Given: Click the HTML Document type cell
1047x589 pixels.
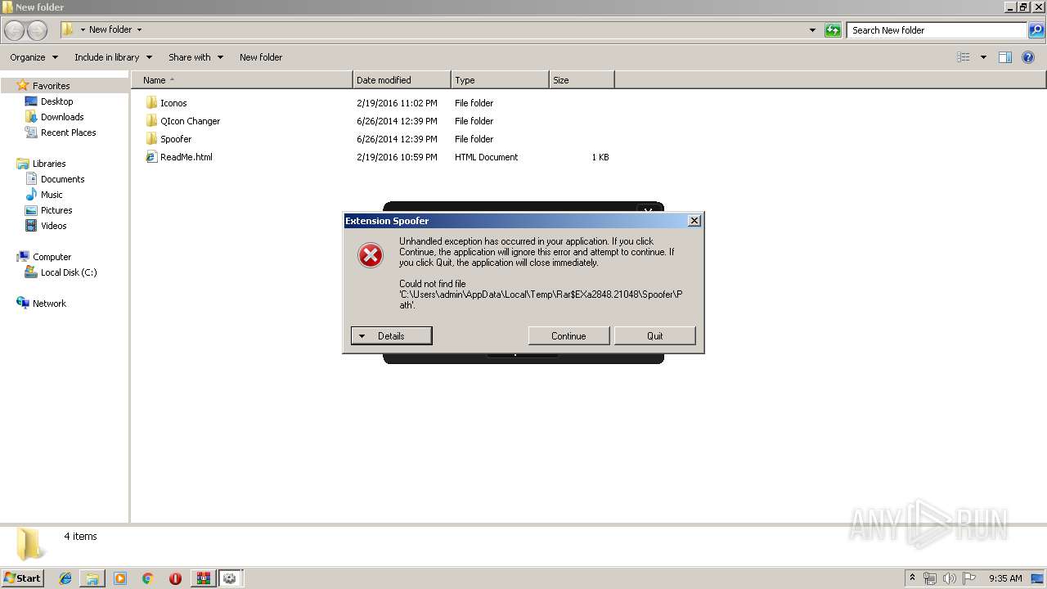Looking at the screenshot, I should click(486, 157).
